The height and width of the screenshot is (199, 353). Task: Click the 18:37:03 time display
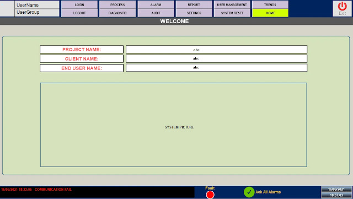pyautogui.click(x=336, y=195)
